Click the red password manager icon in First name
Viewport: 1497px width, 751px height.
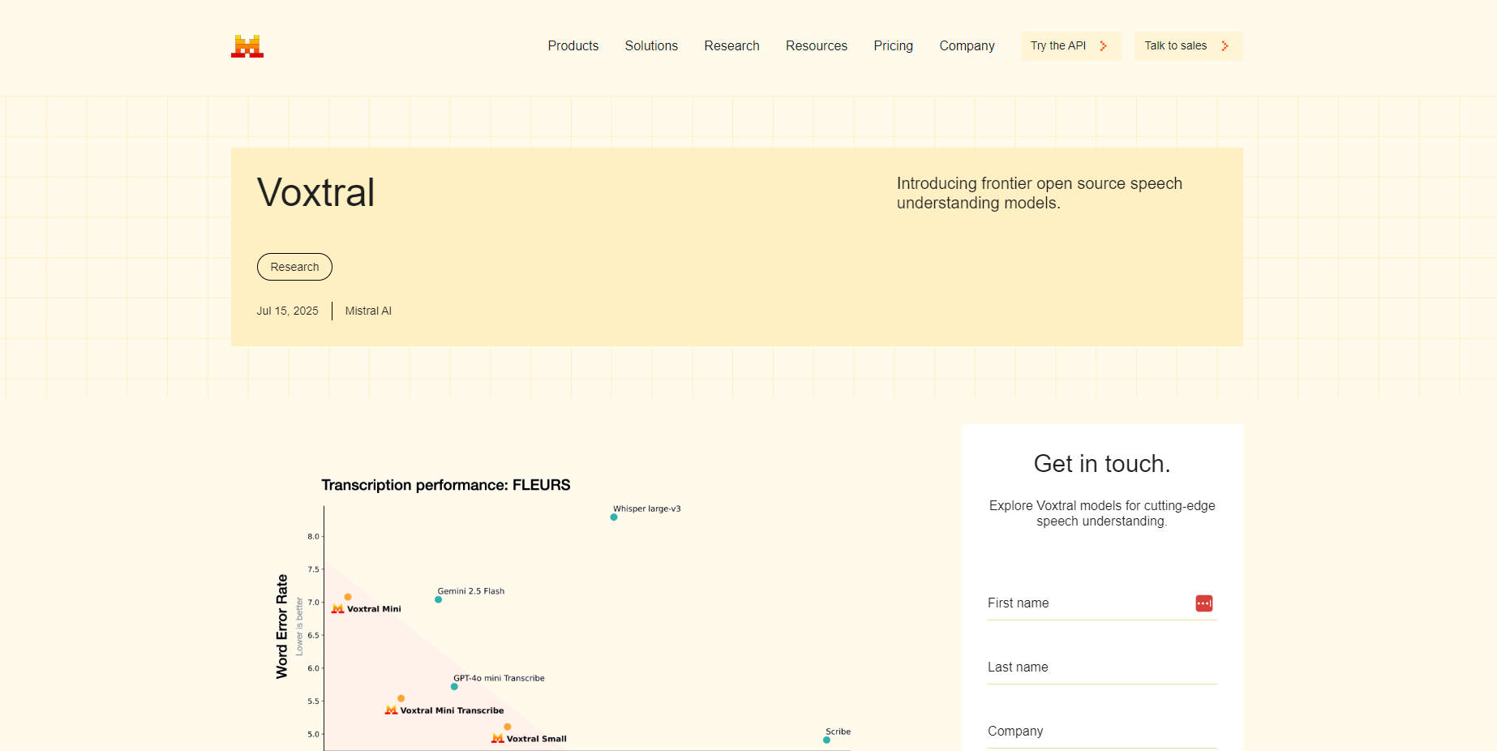(1203, 603)
